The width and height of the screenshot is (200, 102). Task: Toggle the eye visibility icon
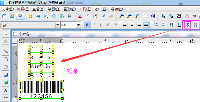[x=194, y=16]
